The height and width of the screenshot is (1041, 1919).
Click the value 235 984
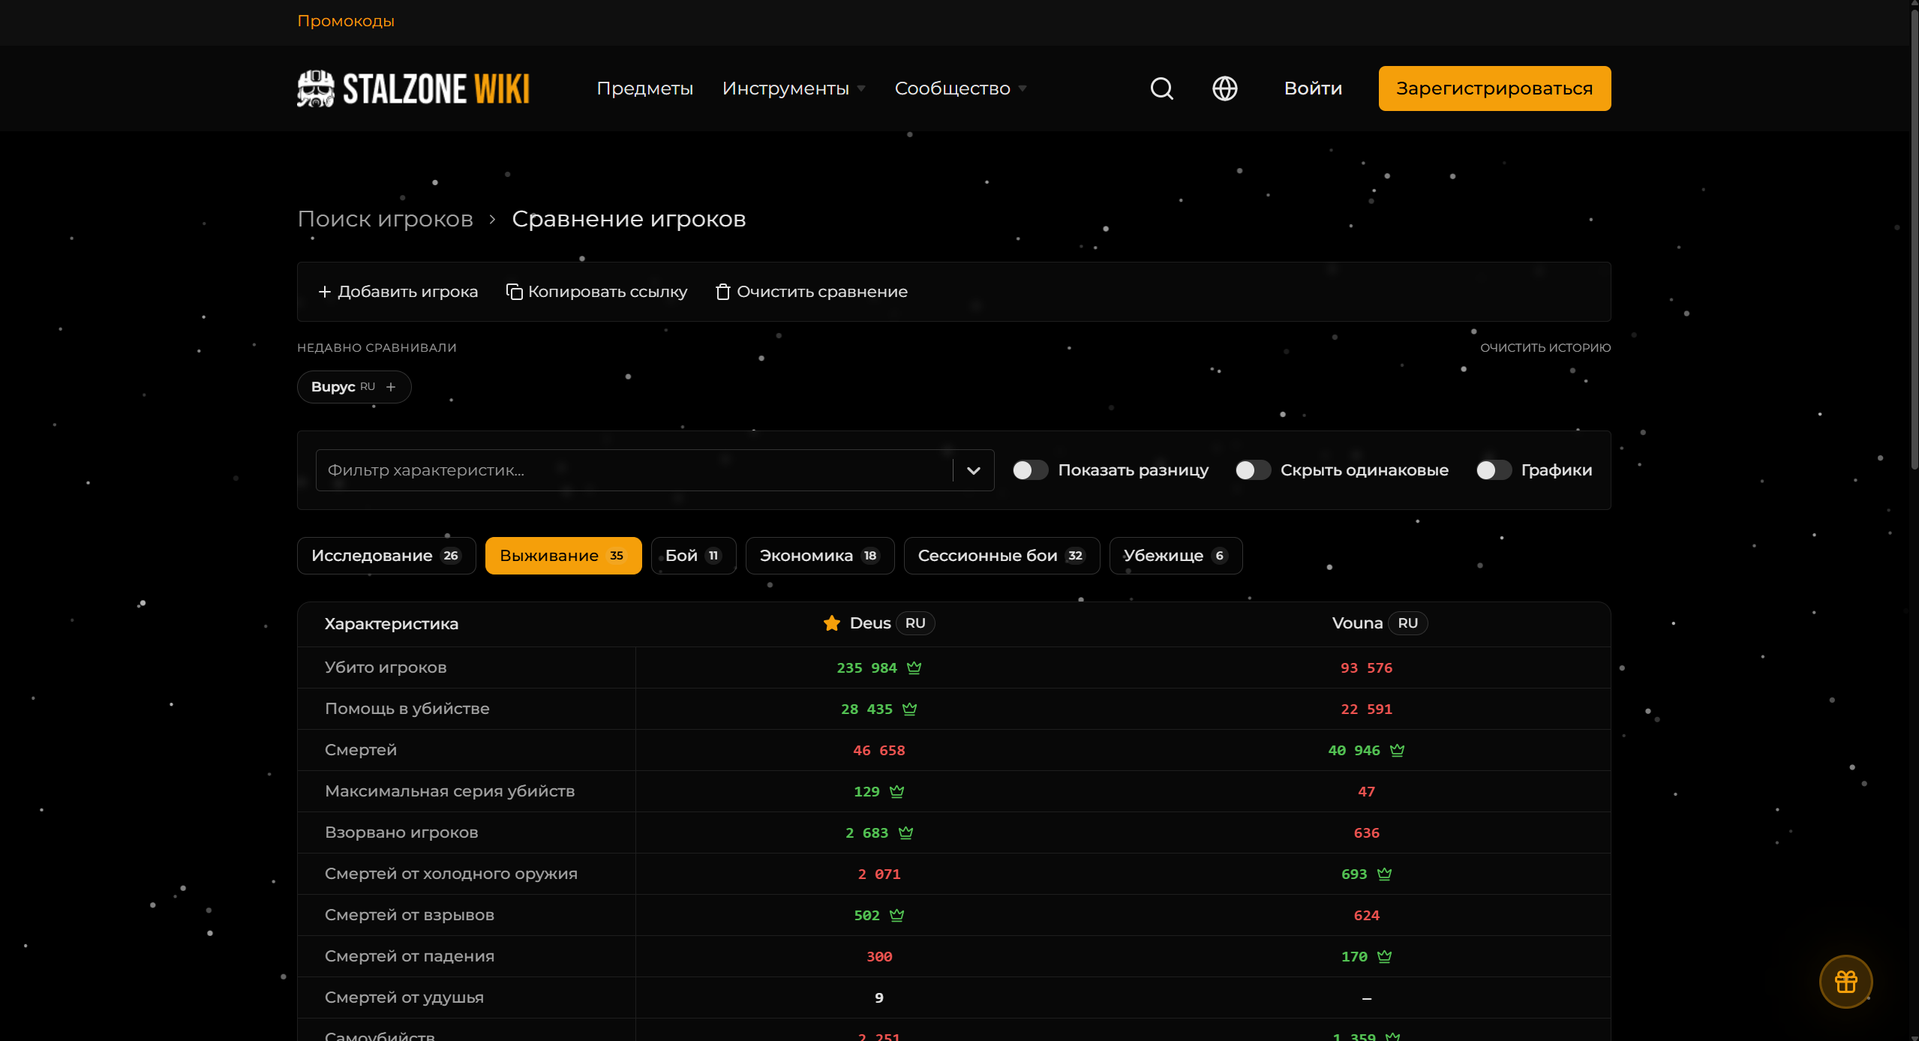click(x=866, y=667)
